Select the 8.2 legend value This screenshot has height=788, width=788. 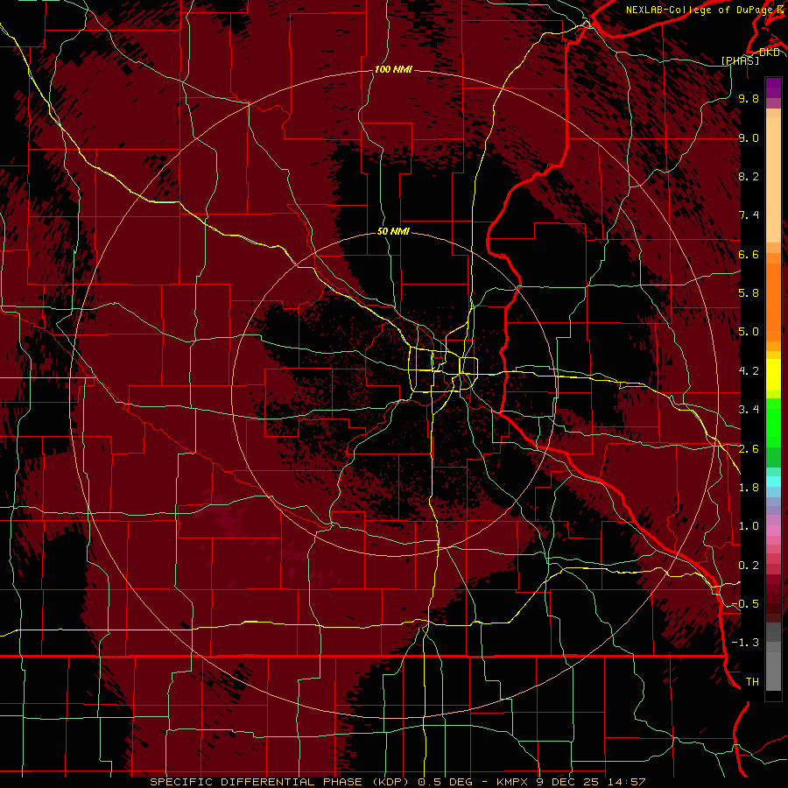coord(749,176)
